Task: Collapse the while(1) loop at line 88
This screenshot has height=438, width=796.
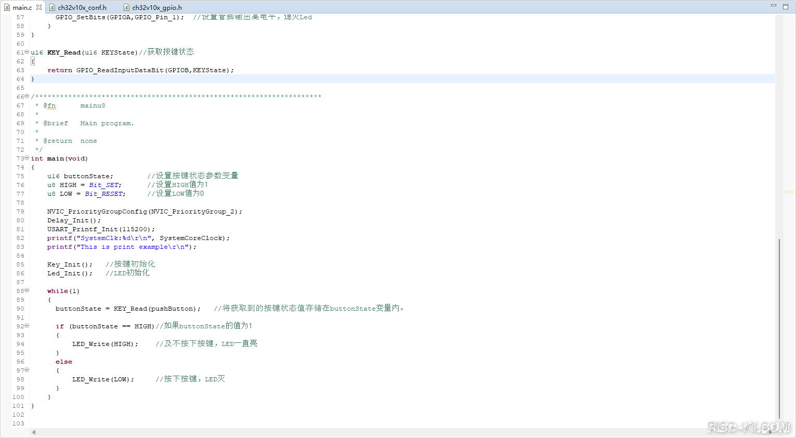Action: pos(27,290)
